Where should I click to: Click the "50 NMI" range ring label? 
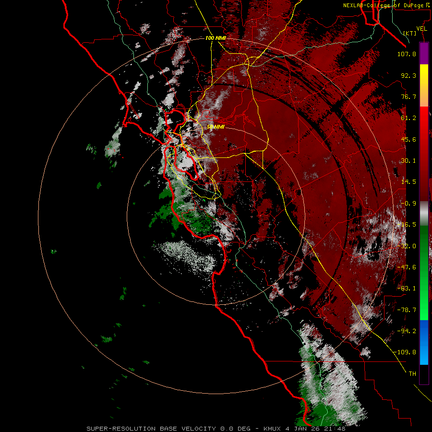pos(216,127)
